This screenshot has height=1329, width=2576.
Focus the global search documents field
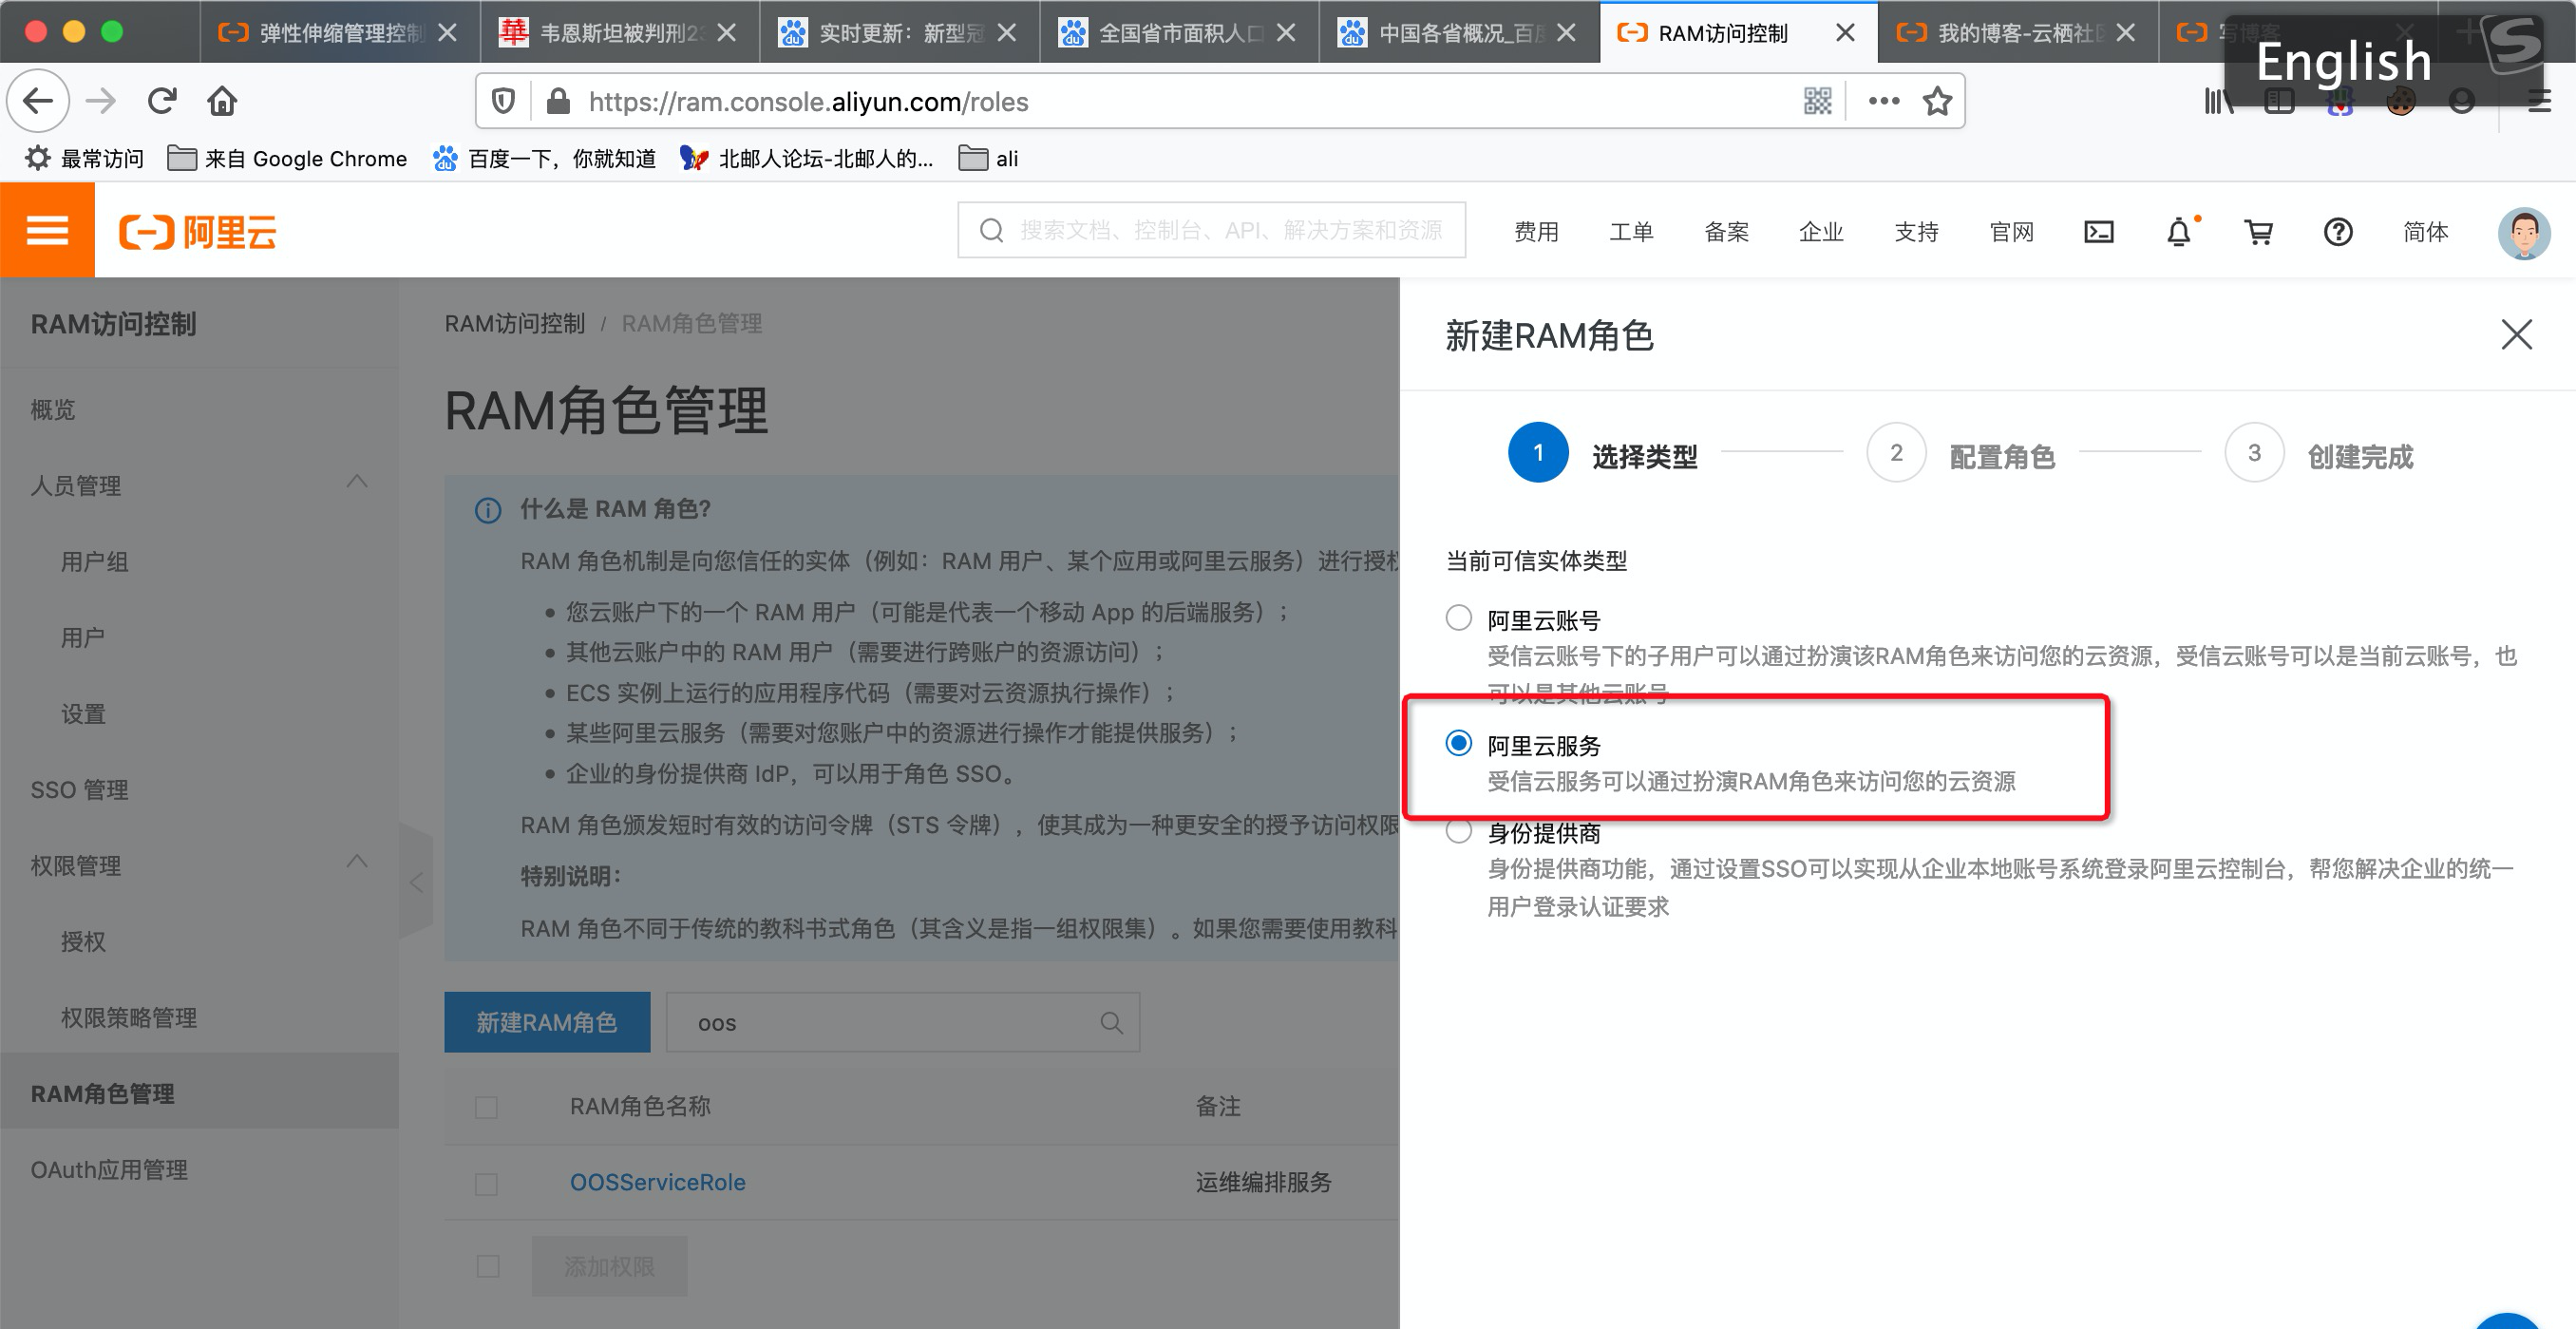click(1212, 231)
